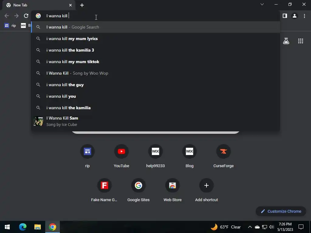Screen dimensions: 311x233
Task: Open the Google Sites shortcut tile
Action: 138,190
